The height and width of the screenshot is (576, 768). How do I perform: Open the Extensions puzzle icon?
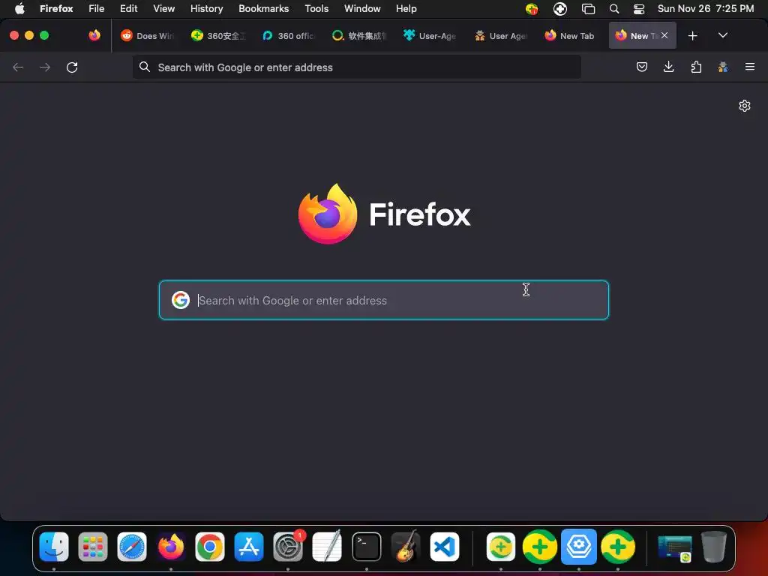click(696, 67)
